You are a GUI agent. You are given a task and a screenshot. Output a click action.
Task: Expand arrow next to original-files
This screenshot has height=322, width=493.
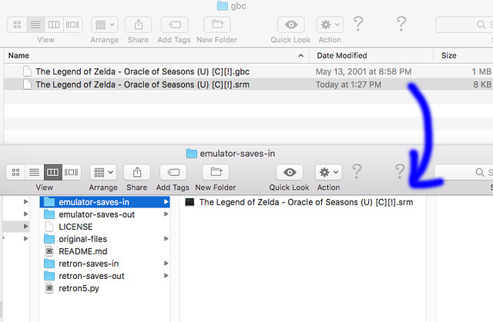coord(166,238)
